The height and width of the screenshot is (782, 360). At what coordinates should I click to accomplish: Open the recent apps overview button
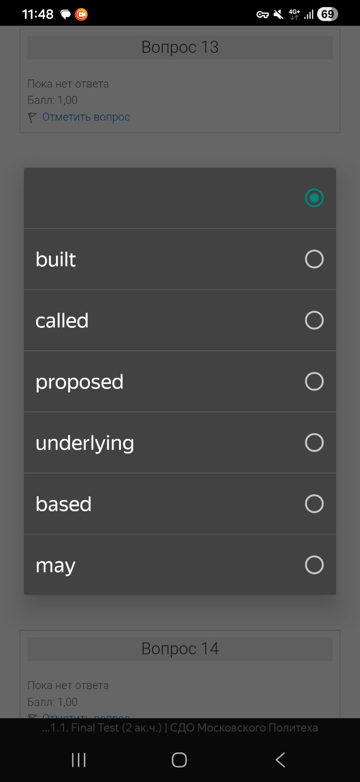coord(79,760)
